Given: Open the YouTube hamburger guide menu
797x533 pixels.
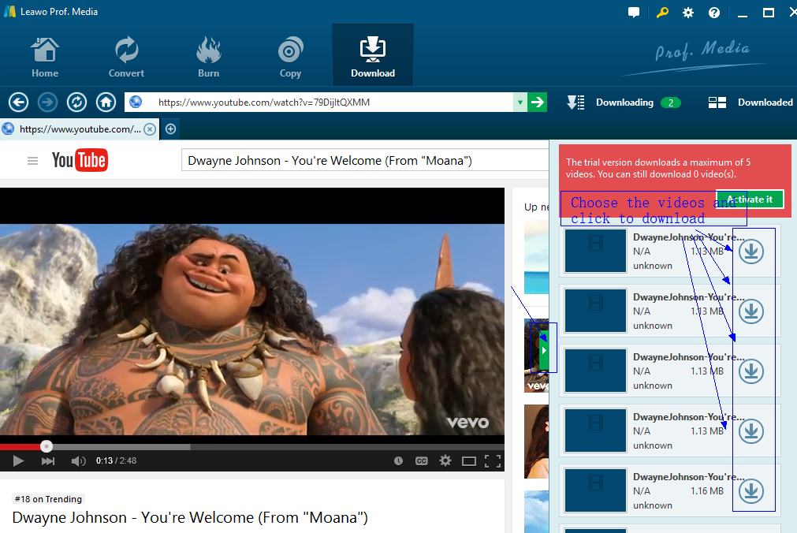Looking at the screenshot, I should [32, 161].
